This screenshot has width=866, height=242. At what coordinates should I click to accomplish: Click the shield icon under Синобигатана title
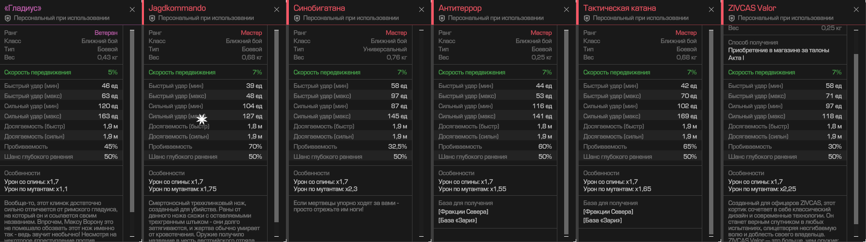coord(297,18)
